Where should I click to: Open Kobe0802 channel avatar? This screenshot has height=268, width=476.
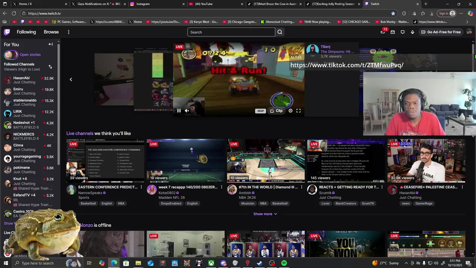point(151,190)
